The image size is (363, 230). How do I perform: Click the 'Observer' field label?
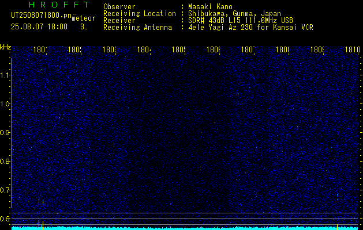click(x=119, y=7)
